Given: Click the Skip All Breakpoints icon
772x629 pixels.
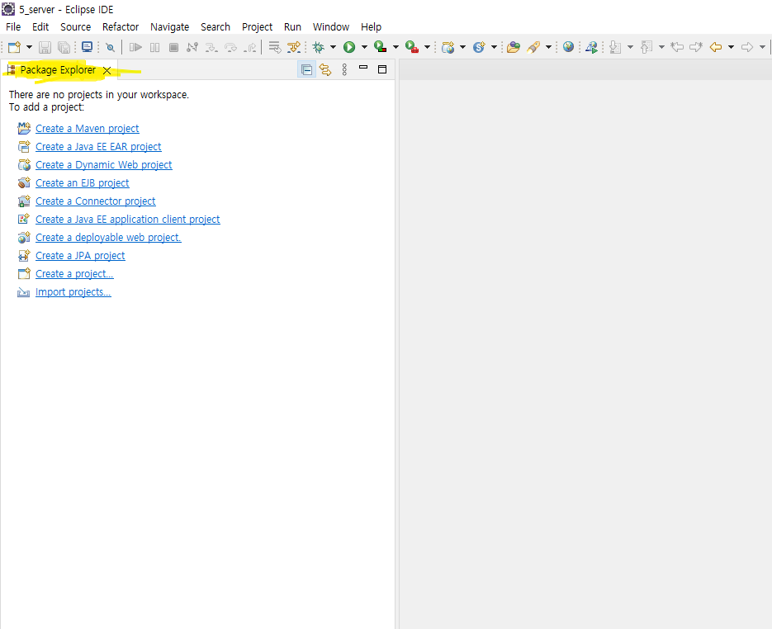Looking at the screenshot, I should click(111, 47).
